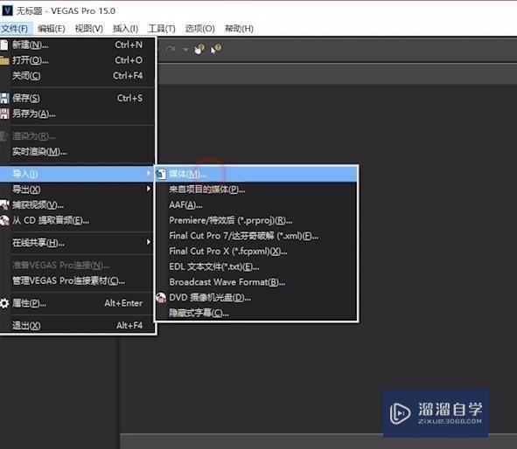Image resolution: width=517 pixels, height=449 pixels.
Task: Click the 保存(S) disk icon
Action: pyautogui.click(x=4, y=98)
